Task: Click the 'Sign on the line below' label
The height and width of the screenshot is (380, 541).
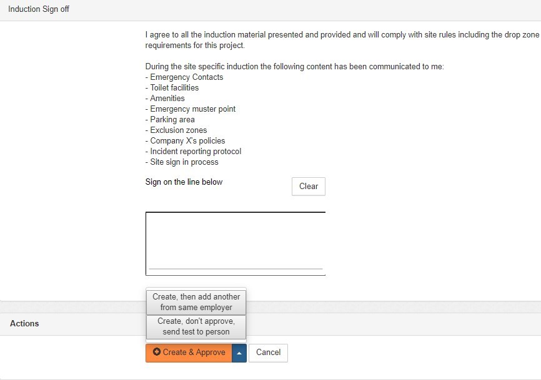Action: (184, 182)
